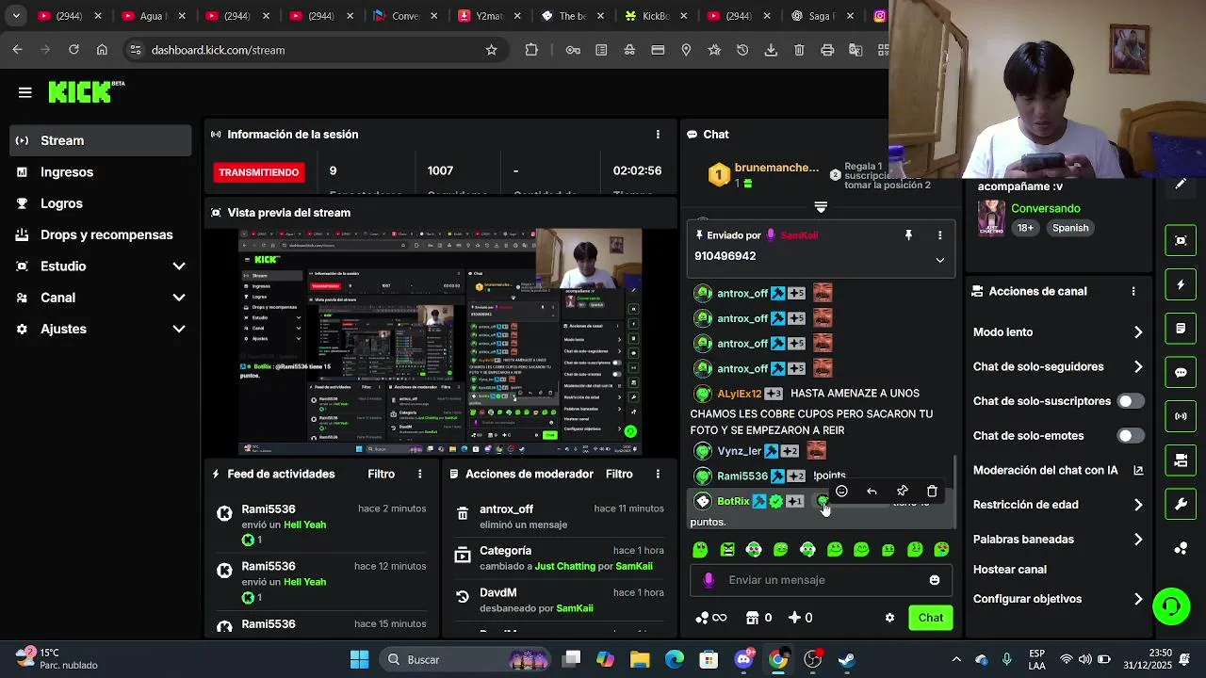This screenshot has height=678, width=1206.
Task: Open Filtro in Acciones de moderador
Action: (x=619, y=474)
